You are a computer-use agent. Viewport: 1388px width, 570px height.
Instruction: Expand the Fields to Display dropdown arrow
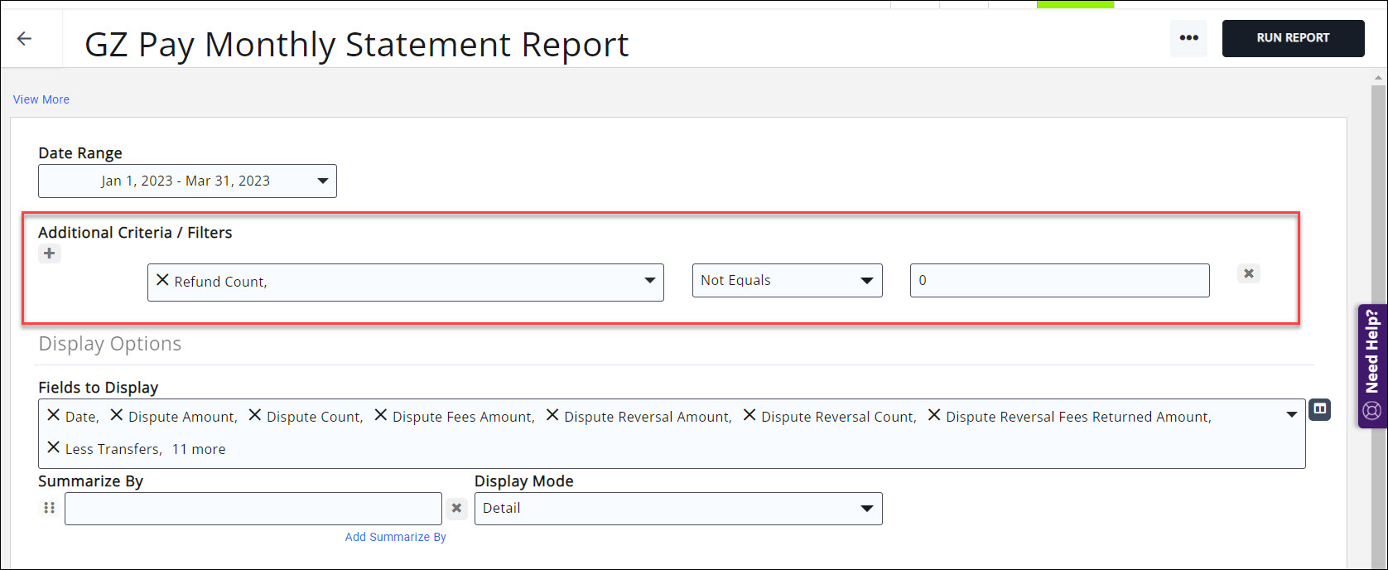tap(1291, 414)
